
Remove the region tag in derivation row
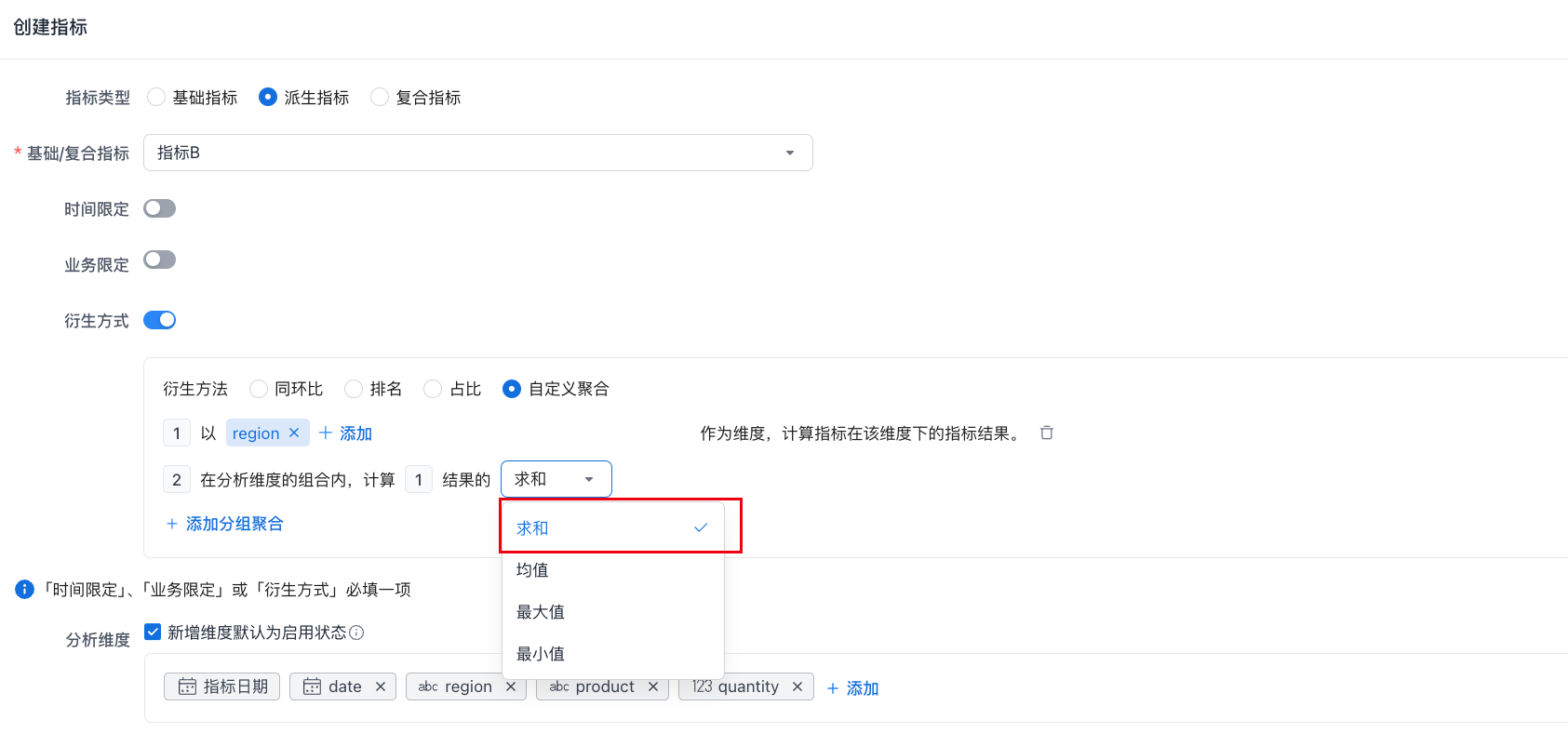(294, 433)
